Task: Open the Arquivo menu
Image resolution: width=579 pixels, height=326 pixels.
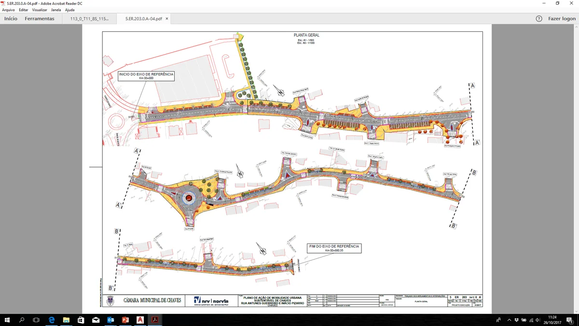Action: (x=9, y=10)
